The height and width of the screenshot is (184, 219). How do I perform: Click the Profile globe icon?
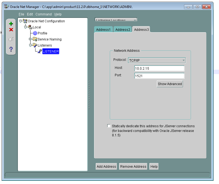point(35,33)
